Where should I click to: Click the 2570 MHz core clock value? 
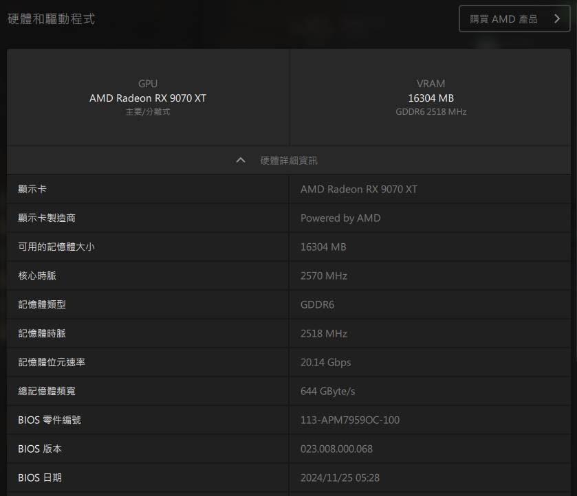323,275
